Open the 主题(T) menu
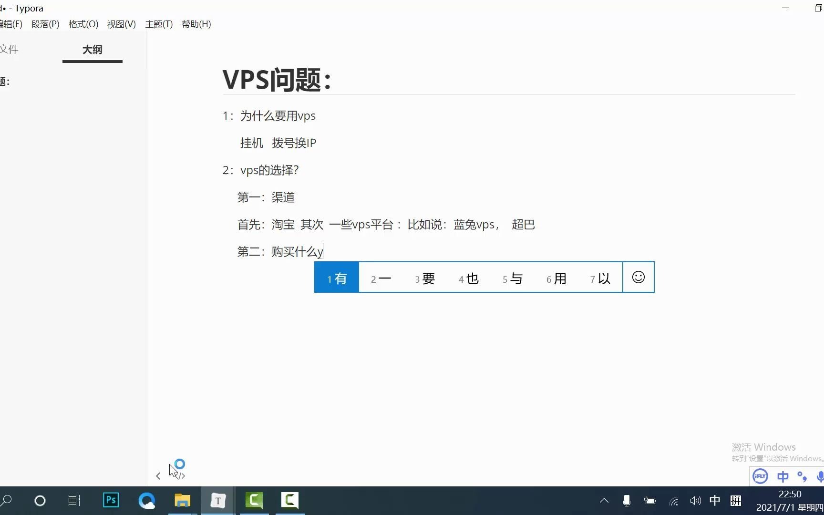Viewport: 824px width, 515px height. [x=159, y=24]
